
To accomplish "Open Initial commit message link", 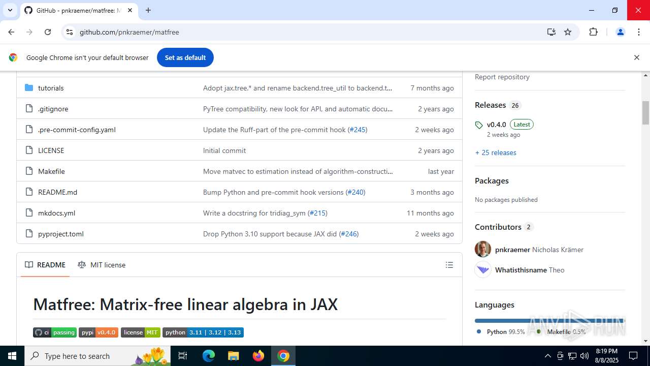I will click(x=224, y=150).
